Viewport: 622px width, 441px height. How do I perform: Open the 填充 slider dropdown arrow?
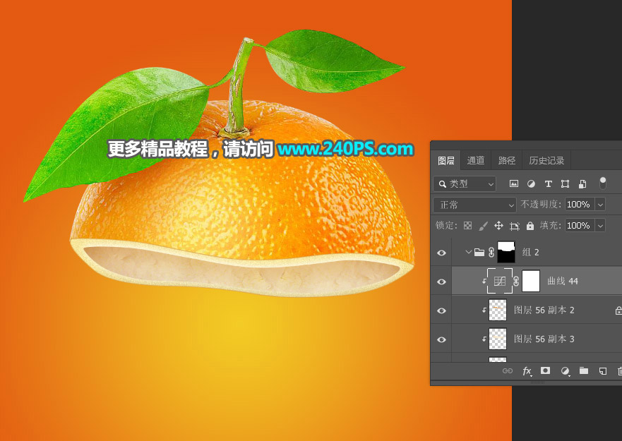click(600, 226)
